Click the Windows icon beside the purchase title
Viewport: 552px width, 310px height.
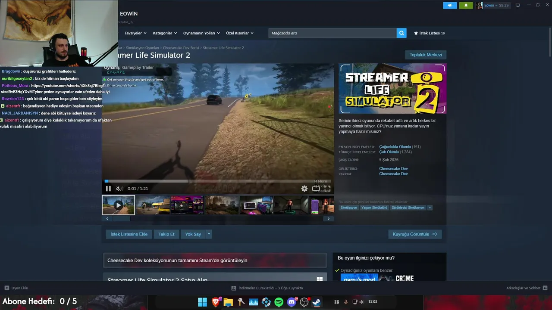click(320, 279)
